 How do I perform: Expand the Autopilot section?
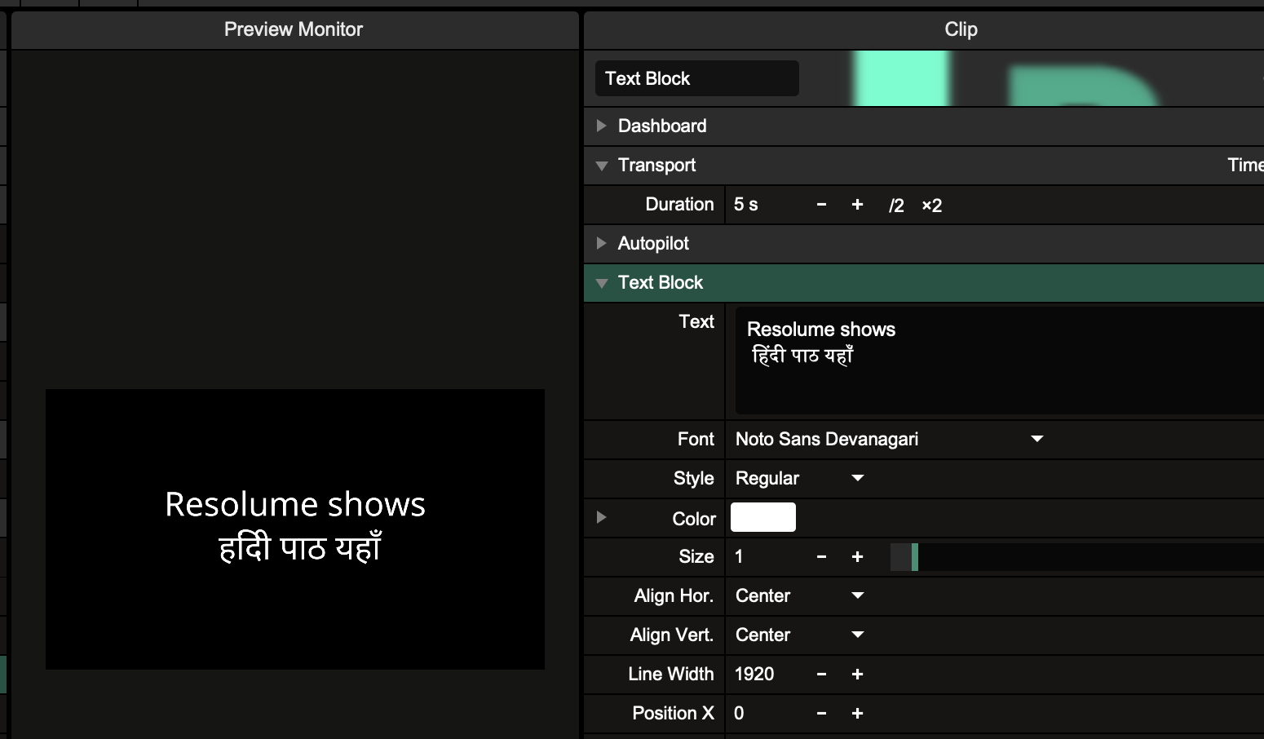(x=602, y=243)
